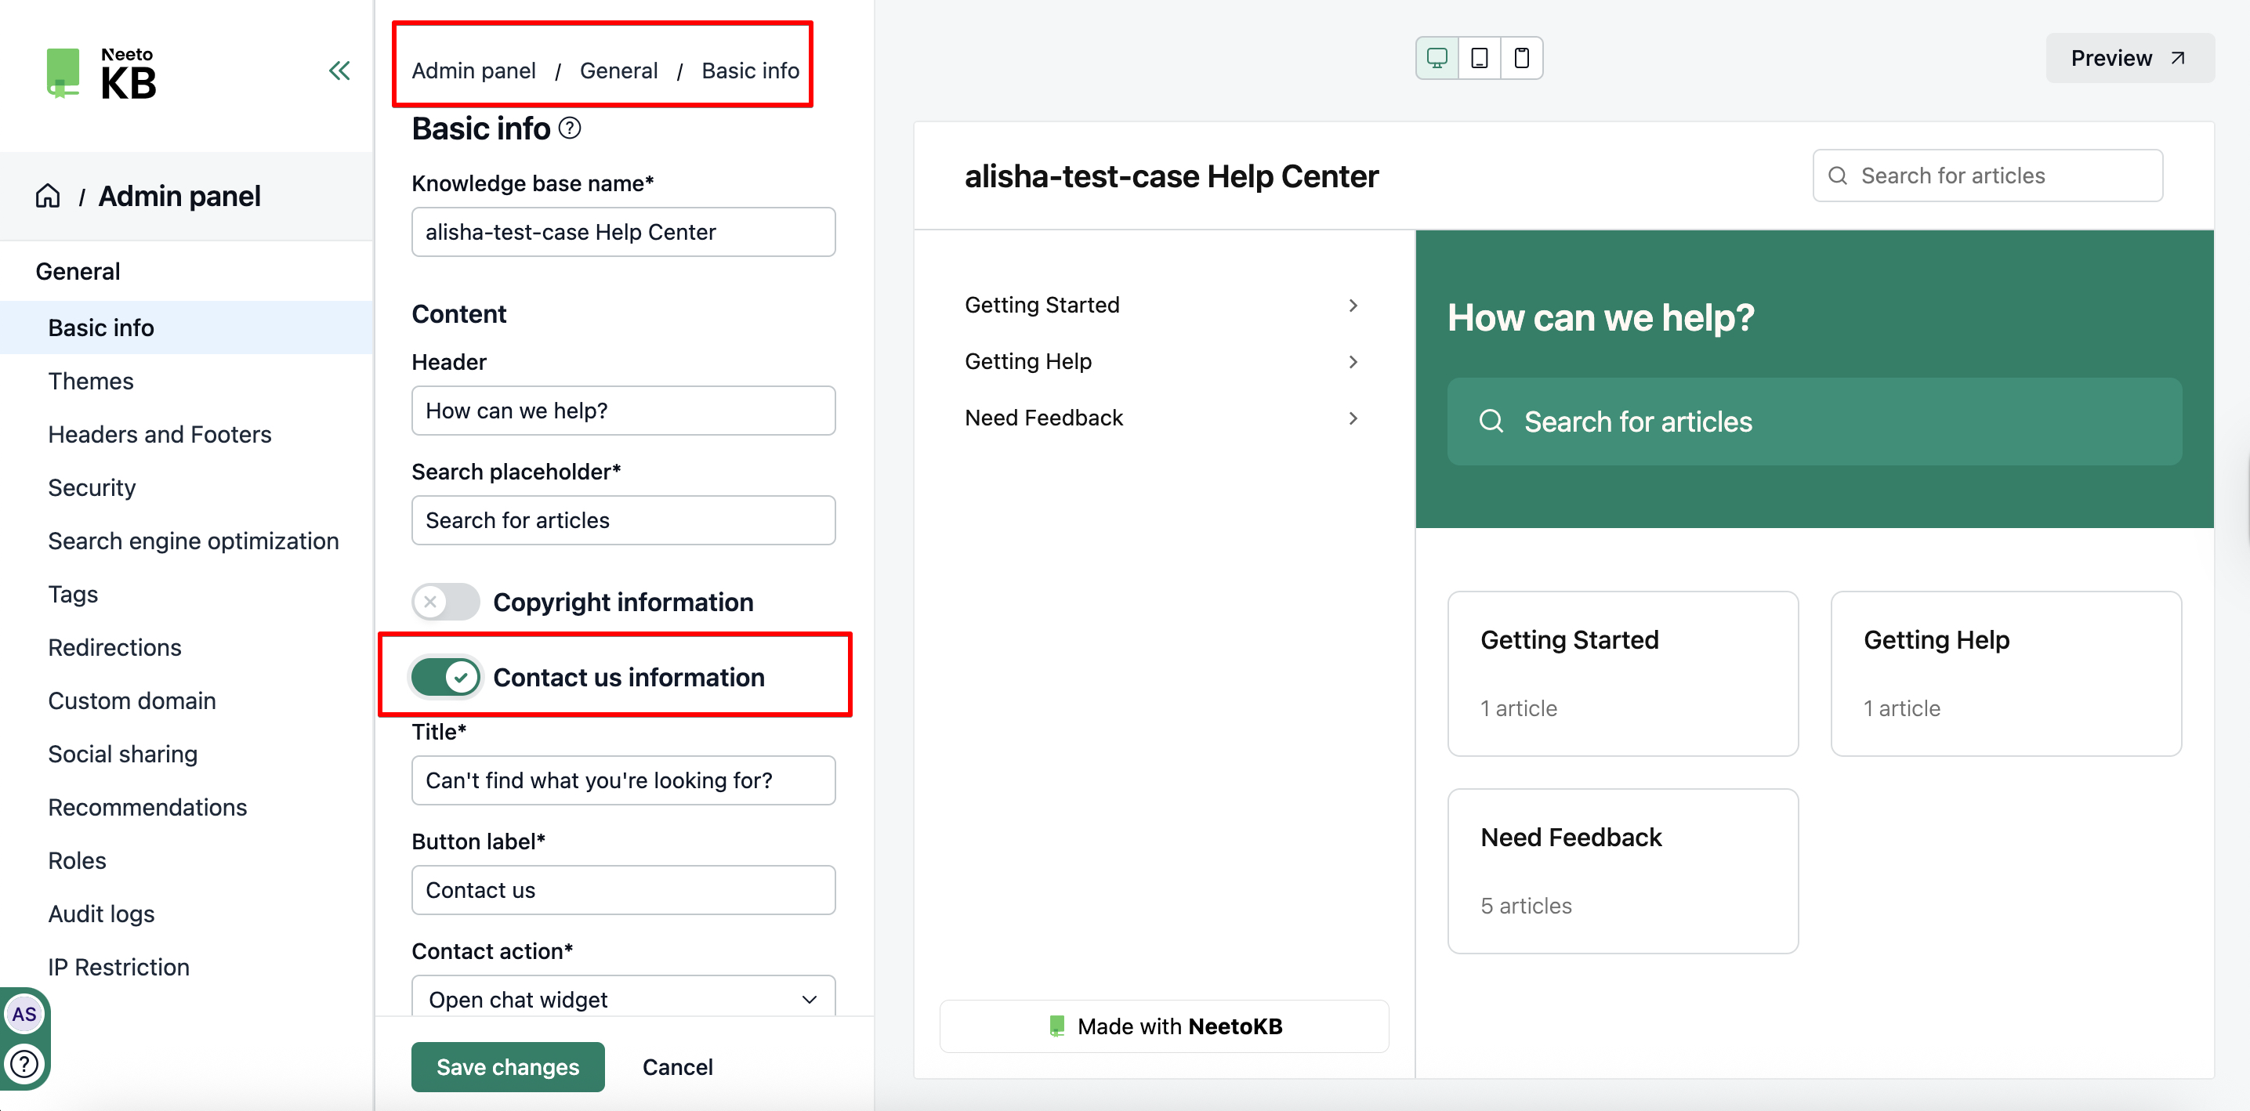Image resolution: width=2250 pixels, height=1111 pixels.
Task: Select Basic info in the sidebar
Action: click(187, 328)
